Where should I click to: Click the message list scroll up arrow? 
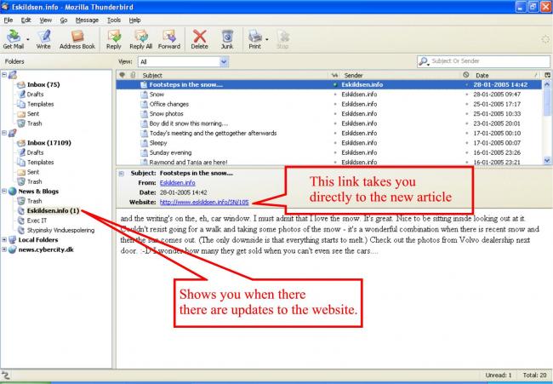547,84
